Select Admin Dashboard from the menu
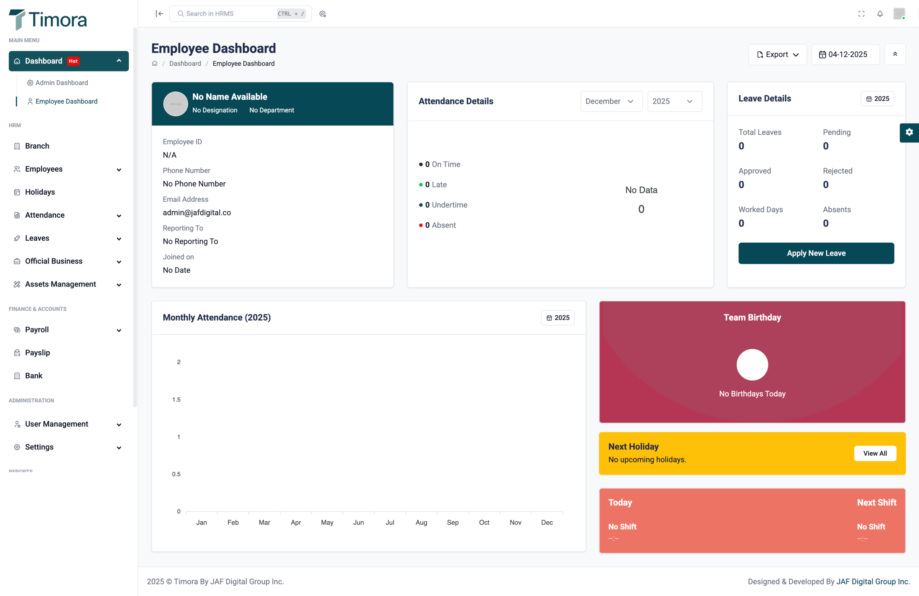The height and width of the screenshot is (596, 919). 61,83
